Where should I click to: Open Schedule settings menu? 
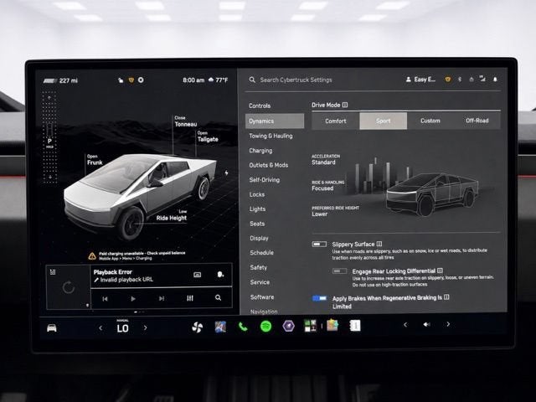click(262, 253)
